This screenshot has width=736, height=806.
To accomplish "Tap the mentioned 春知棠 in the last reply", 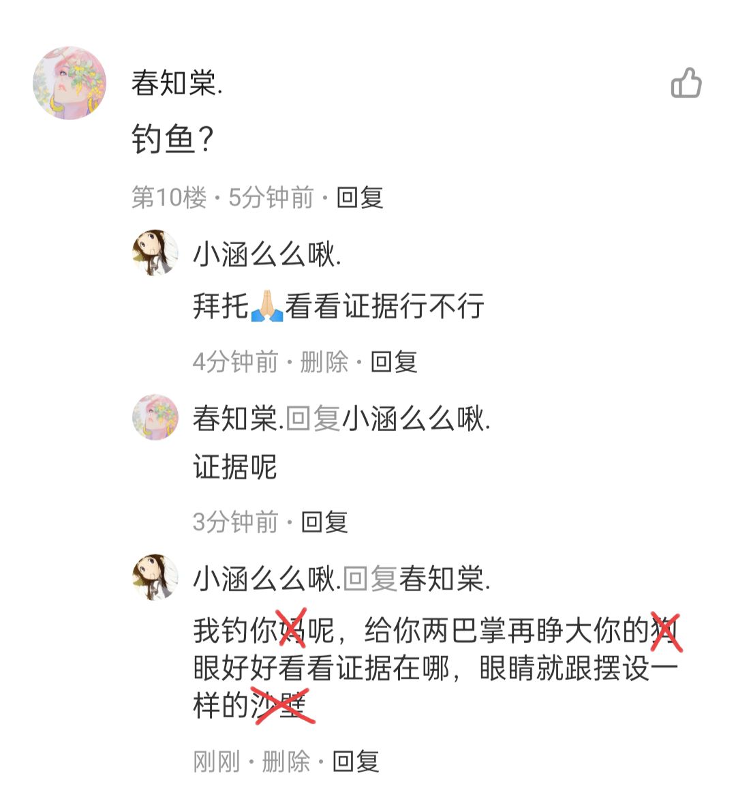I will pyautogui.click(x=445, y=579).
